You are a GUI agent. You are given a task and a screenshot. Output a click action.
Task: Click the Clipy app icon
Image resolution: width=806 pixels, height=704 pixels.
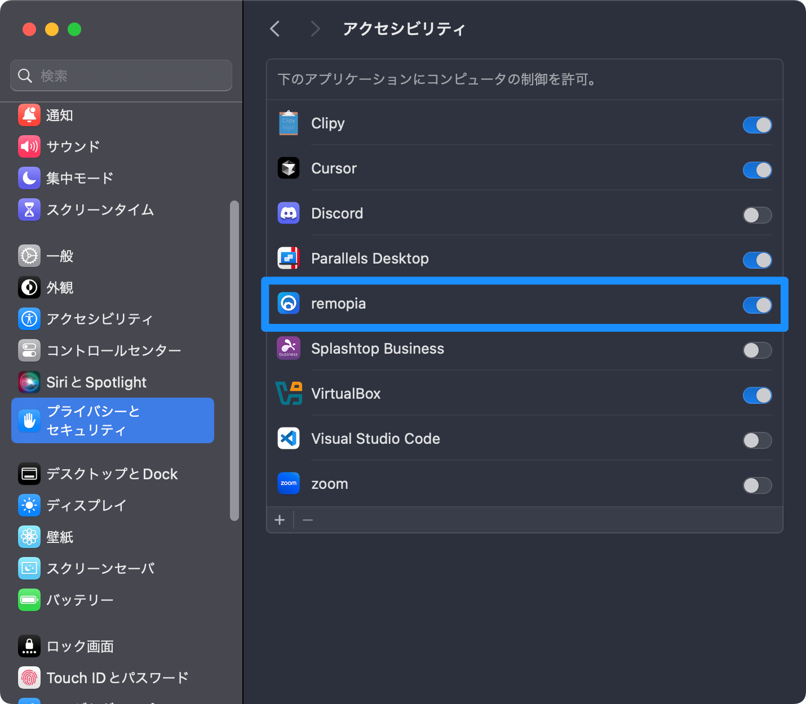[289, 123]
